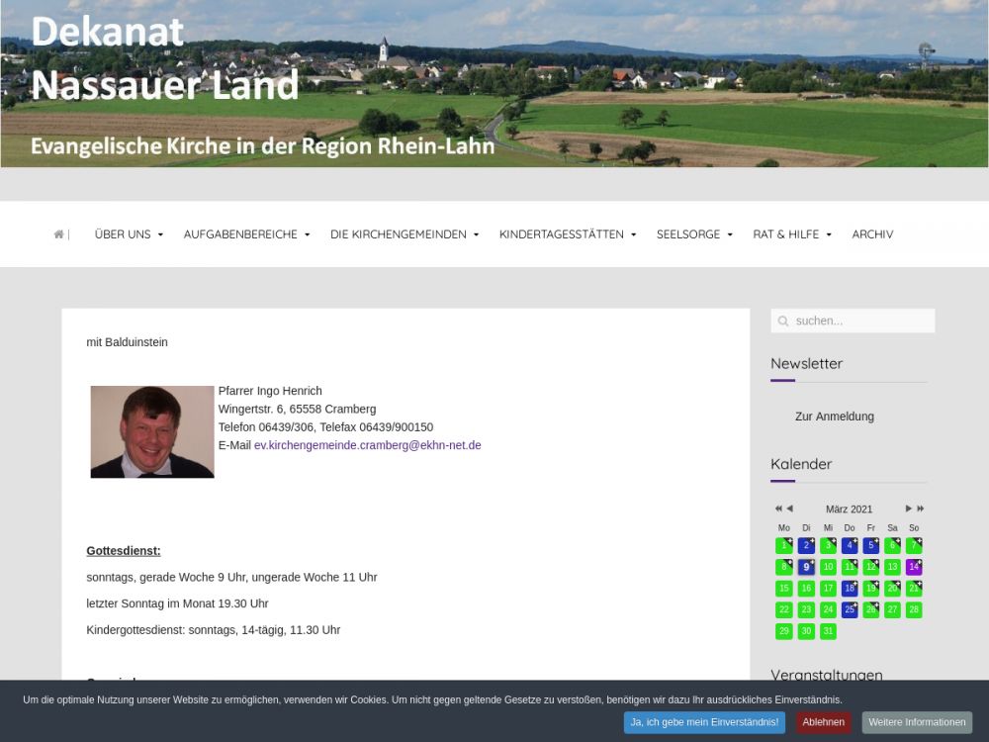Select March 14 purple calendar day
The width and height of the screenshot is (989, 742).
coord(914,567)
